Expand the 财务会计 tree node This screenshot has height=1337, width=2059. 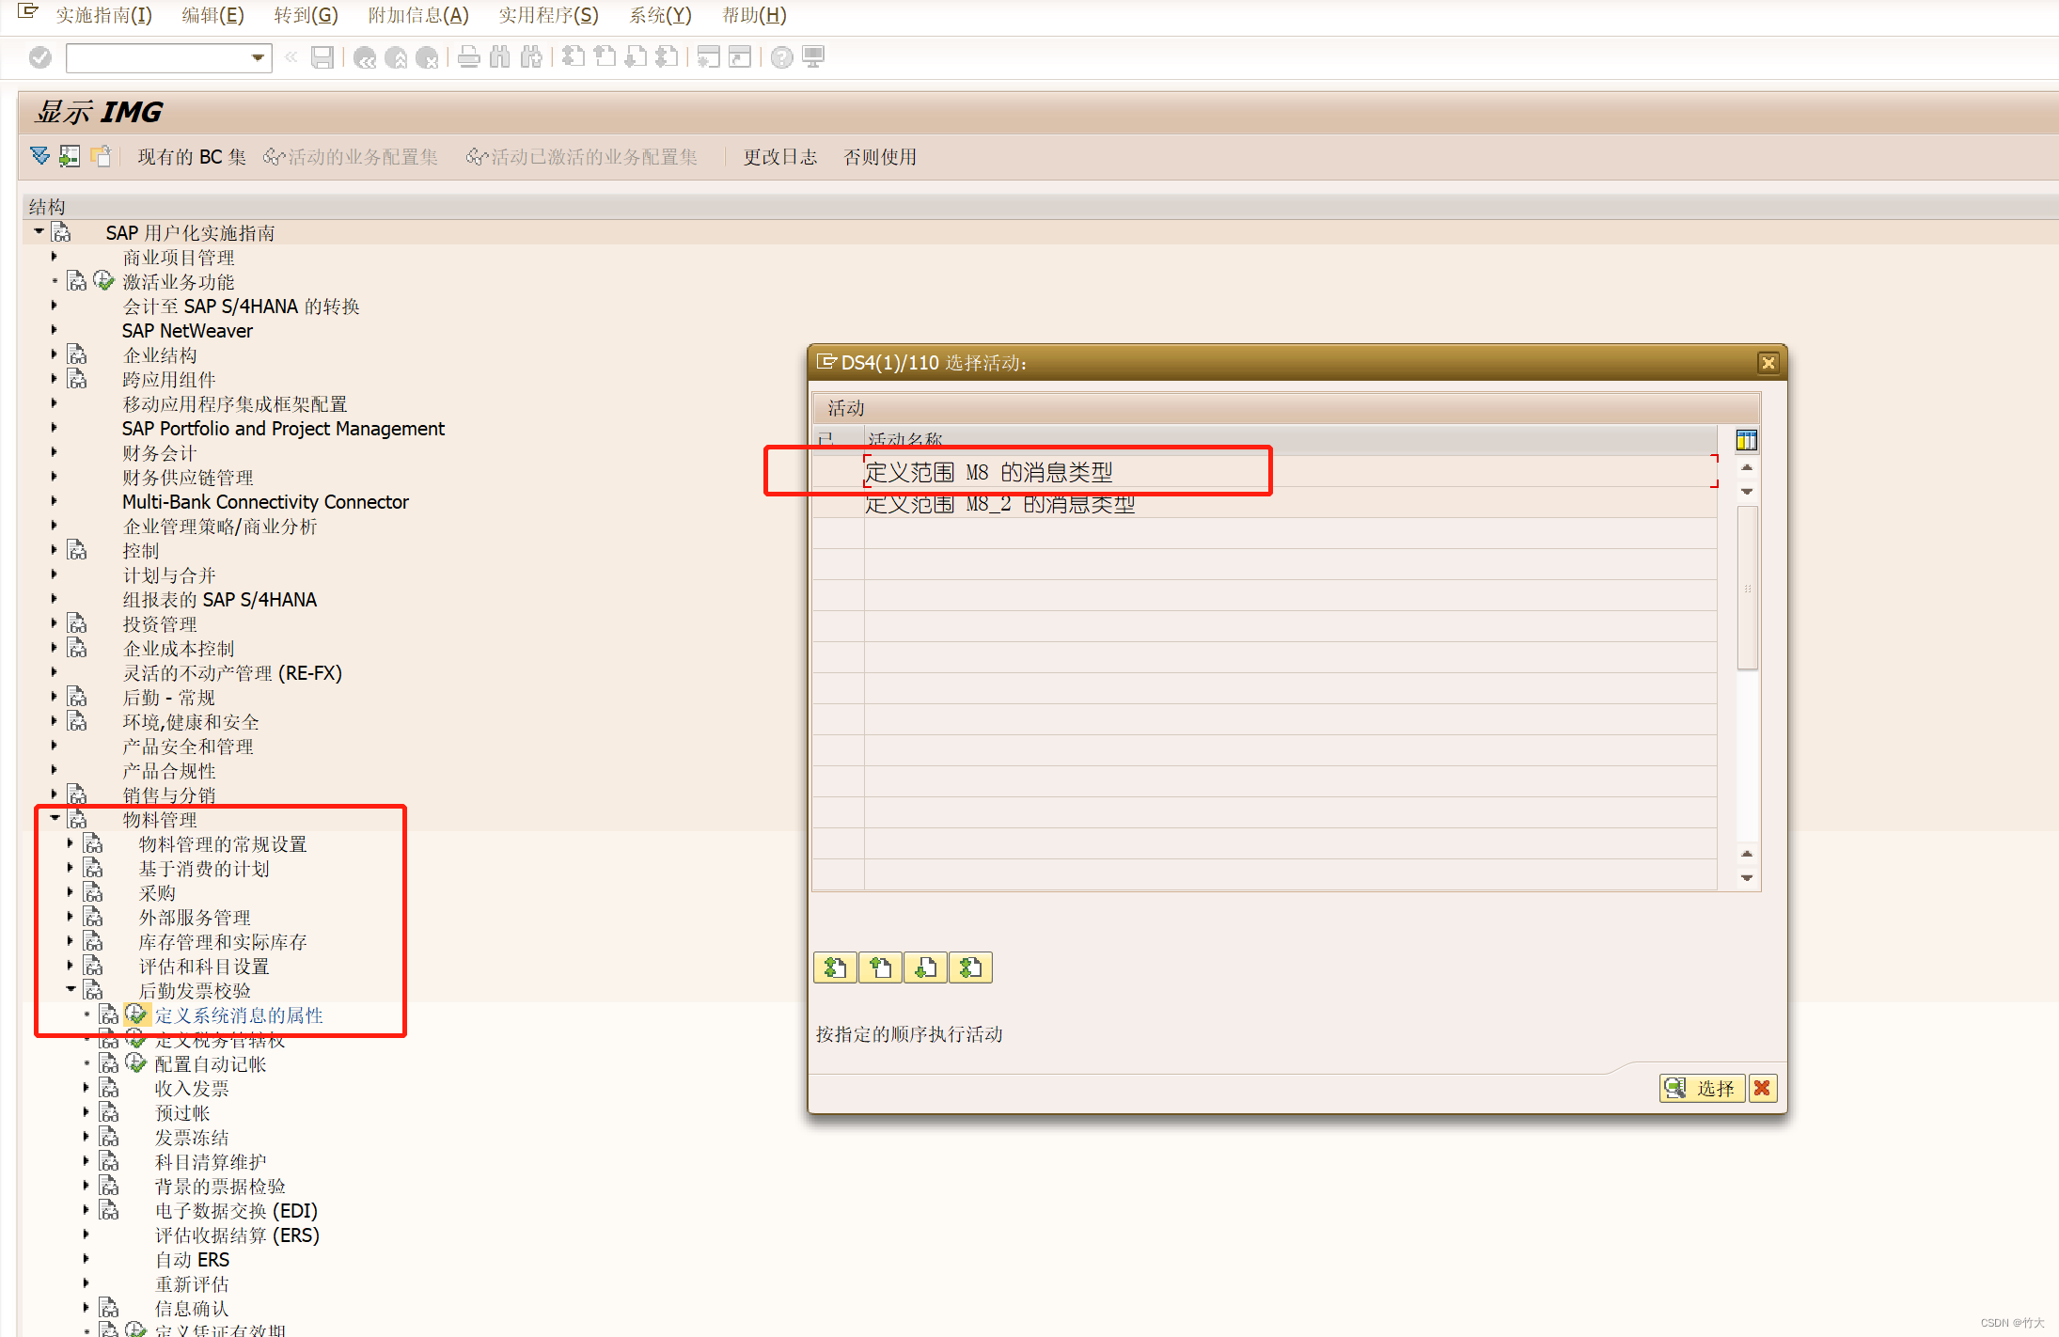pos(54,452)
